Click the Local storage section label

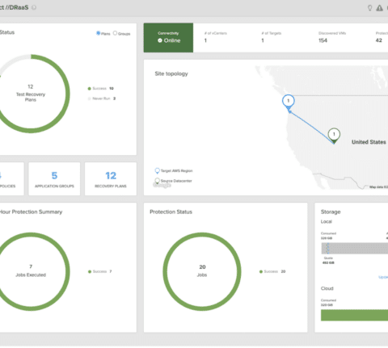pyautogui.click(x=327, y=221)
